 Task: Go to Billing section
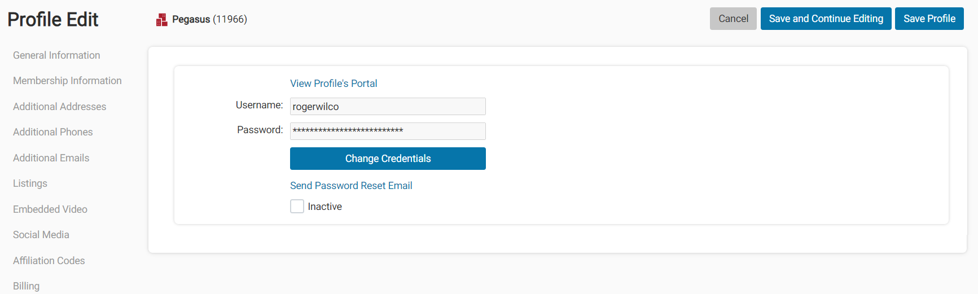coord(26,286)
